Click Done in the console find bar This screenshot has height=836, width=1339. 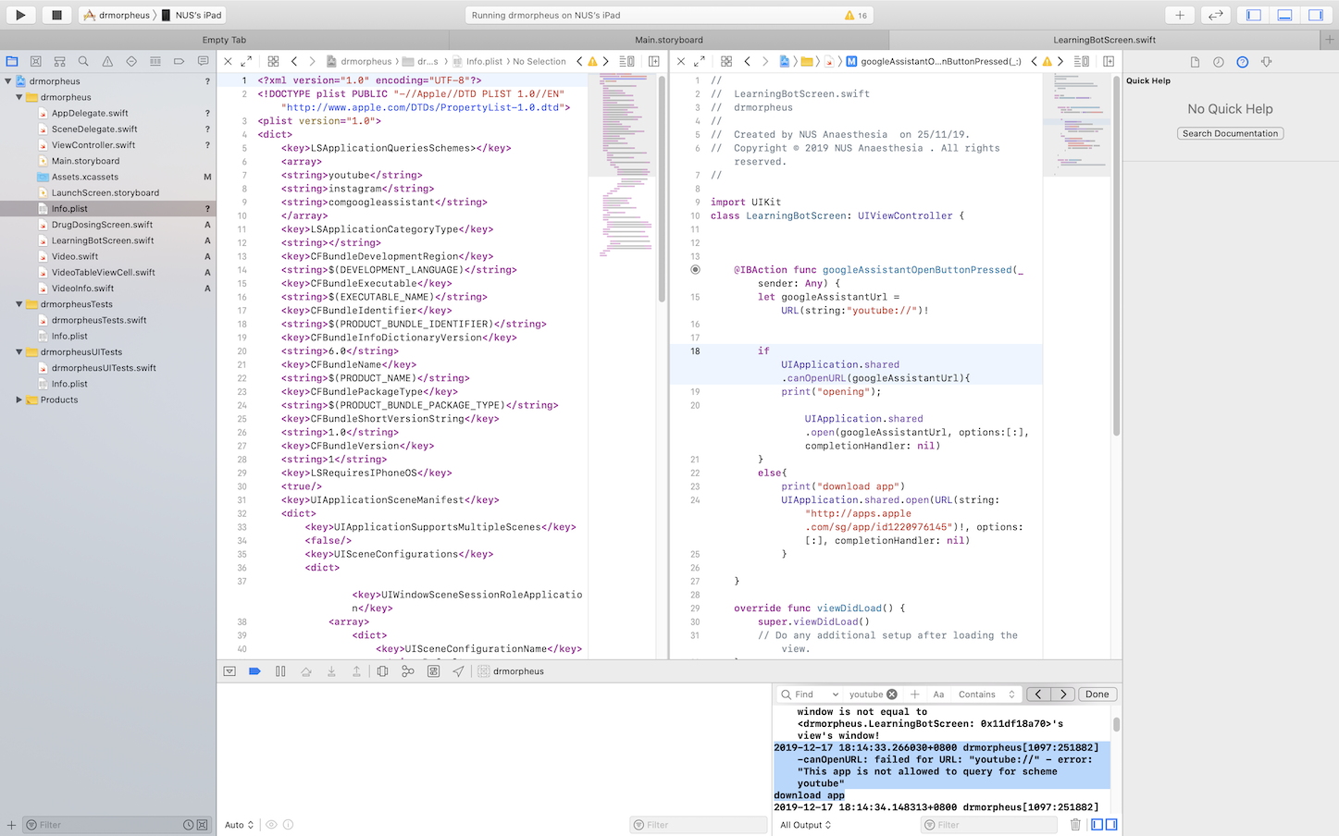point(1097,695)
